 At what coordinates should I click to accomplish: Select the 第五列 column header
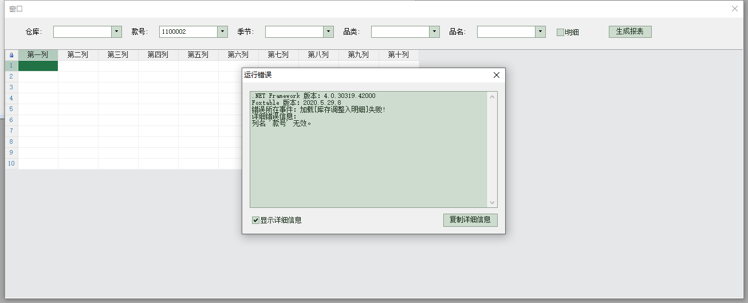pos(198,55)
